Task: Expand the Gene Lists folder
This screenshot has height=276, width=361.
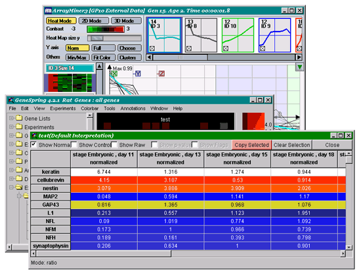Action: (x=11, y=118)
